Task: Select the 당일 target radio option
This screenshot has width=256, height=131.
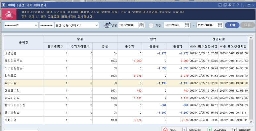Action: coord(108,25)
